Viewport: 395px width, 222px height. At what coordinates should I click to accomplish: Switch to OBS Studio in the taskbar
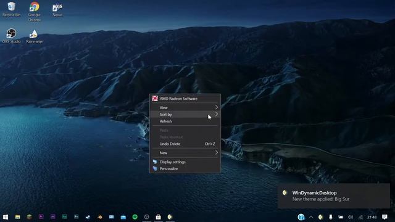(147, 217)
